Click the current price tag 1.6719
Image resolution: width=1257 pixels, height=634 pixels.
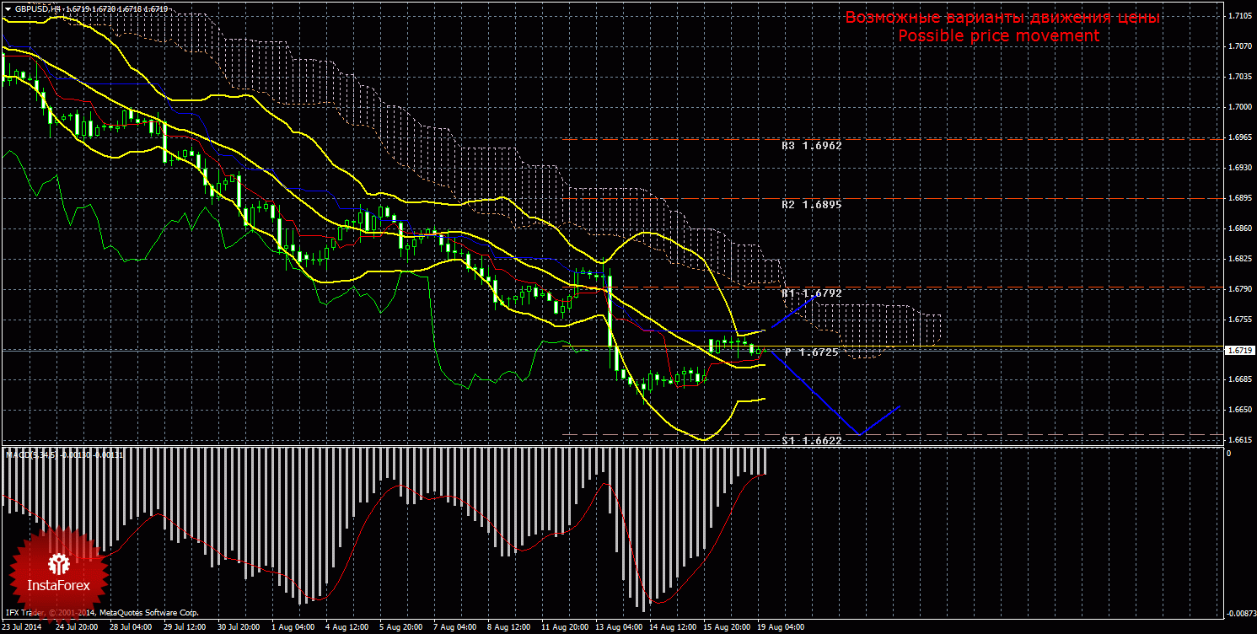pos(1238,350)
